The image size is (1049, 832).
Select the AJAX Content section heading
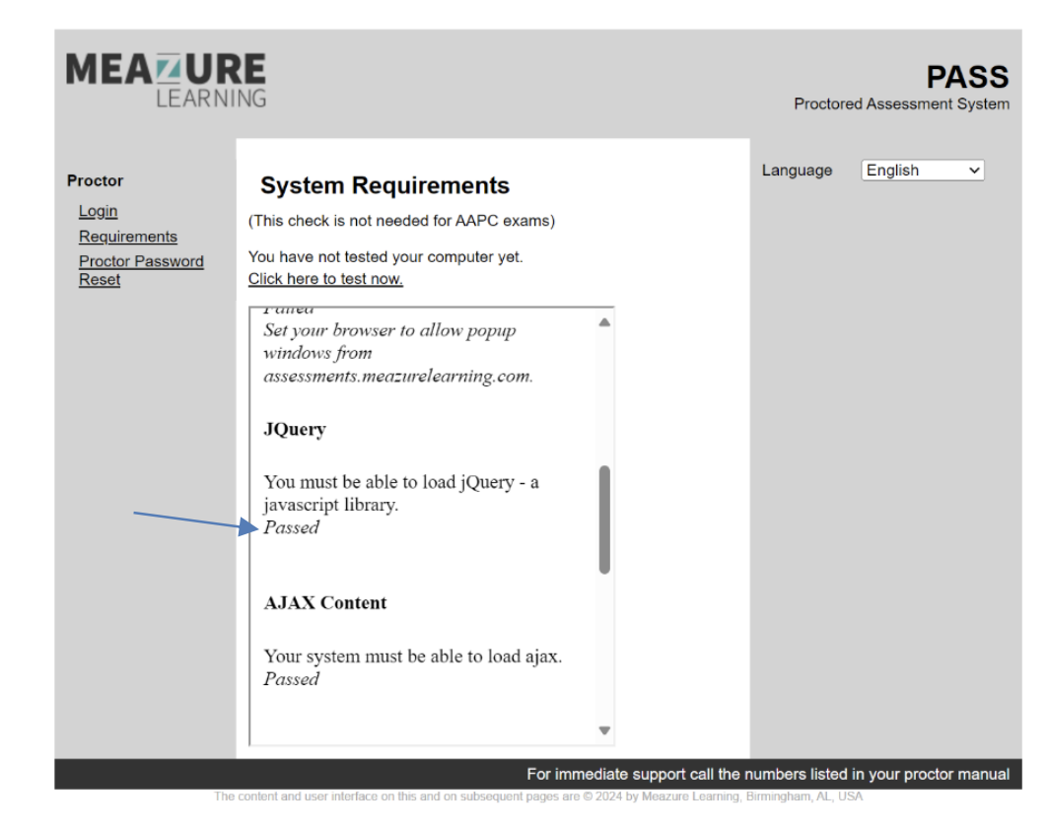[325, 603]
